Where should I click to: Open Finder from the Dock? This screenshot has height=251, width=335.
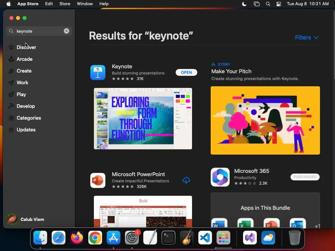pos(40,238)
